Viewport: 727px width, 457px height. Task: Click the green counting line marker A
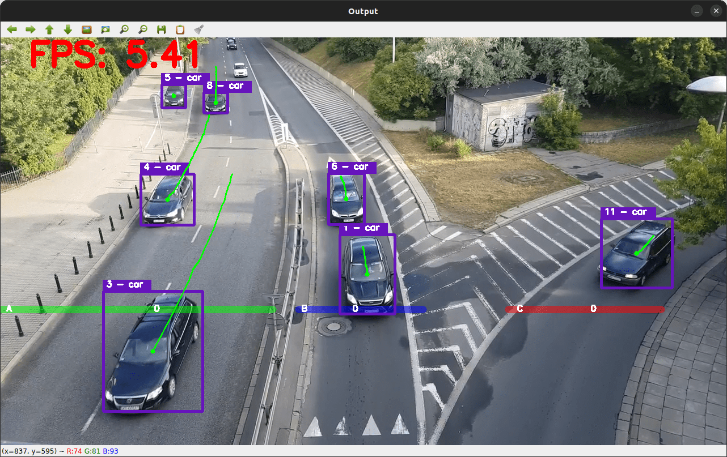9,309
